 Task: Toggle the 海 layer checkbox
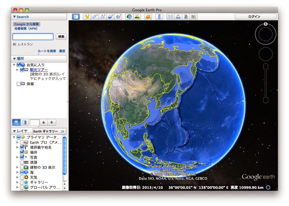[22, 172]
